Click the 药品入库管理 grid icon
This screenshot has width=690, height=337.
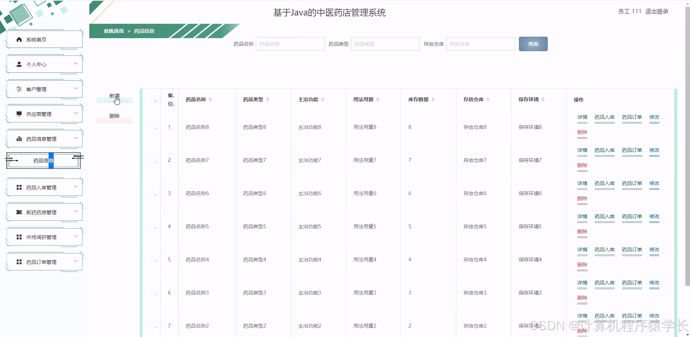[x=19, y=187]
